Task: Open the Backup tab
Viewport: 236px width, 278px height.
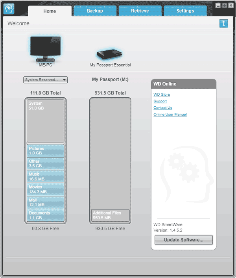Action: pyautogui.click(x=95, y=11)
